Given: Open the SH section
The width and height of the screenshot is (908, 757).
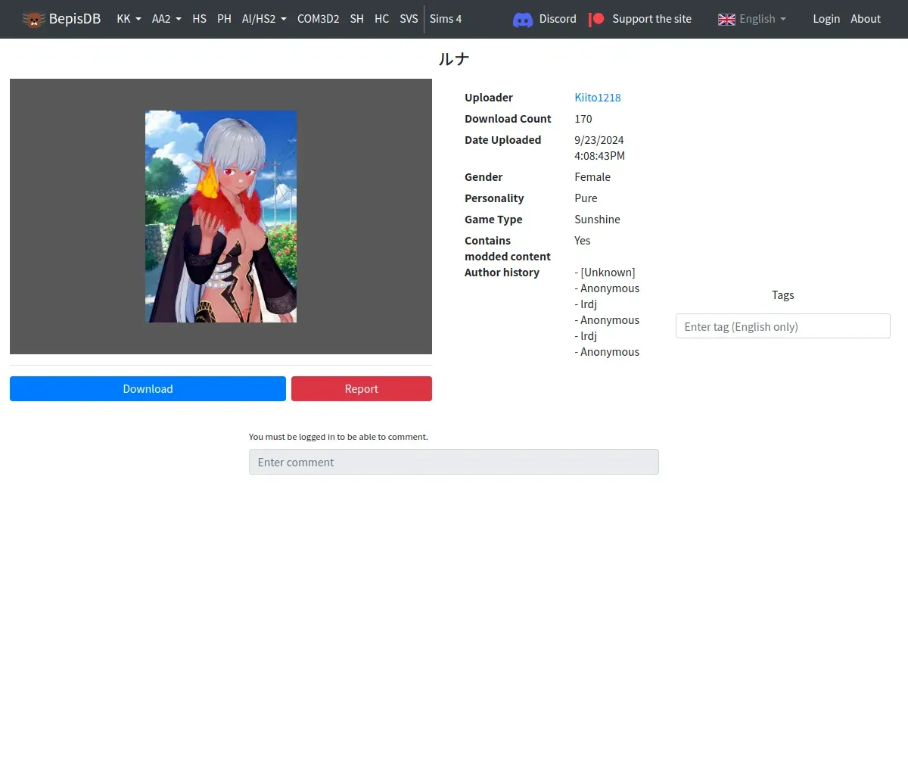Looking at the screenshot, I should point(356,19).
